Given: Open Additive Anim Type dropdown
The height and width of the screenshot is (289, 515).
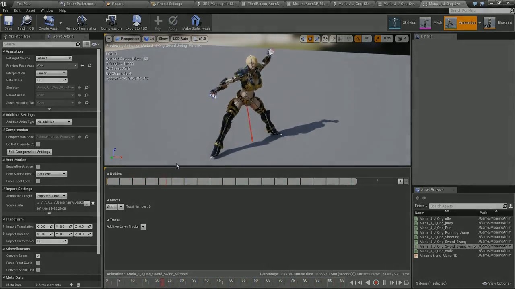Looking at the screenshot, I should (54, 122).
